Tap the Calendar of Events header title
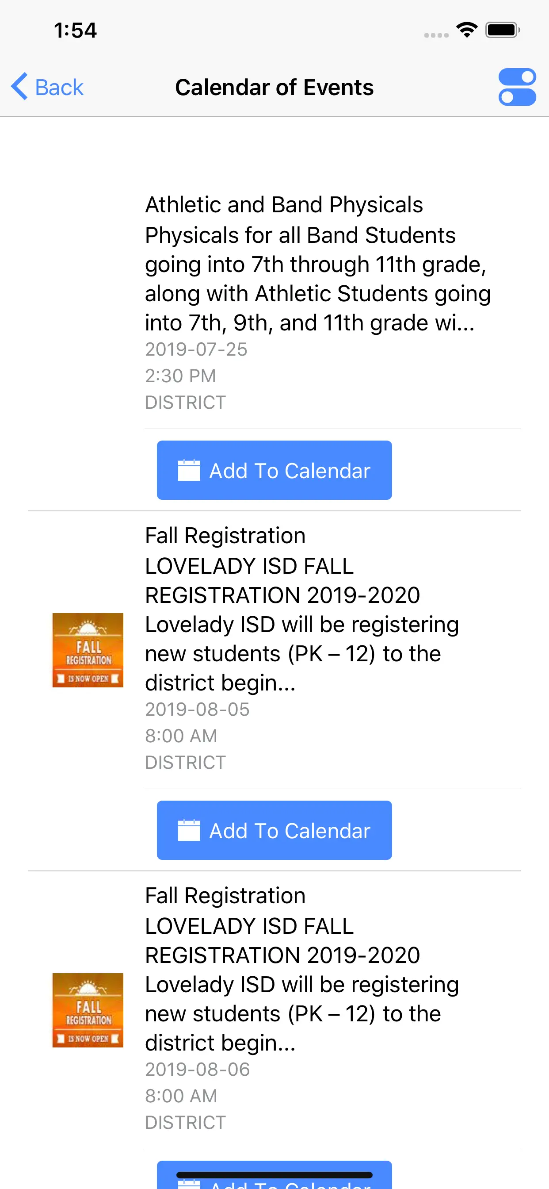The image size is (549, 1189). click(x=274, y=87)
